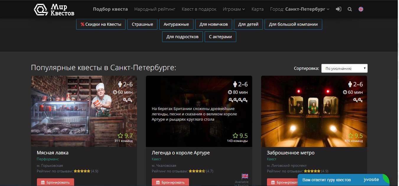Click Квест label under Легенда о короле Артуре

coord(157,159)
